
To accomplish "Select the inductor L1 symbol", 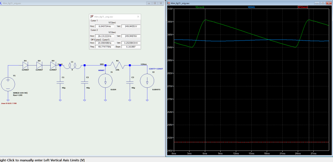I will click(72, 66).
